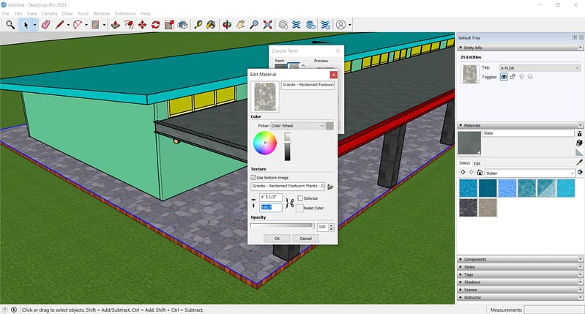585x314 pixels.
Task: Expand the Components panel
Action: [474, 259]
